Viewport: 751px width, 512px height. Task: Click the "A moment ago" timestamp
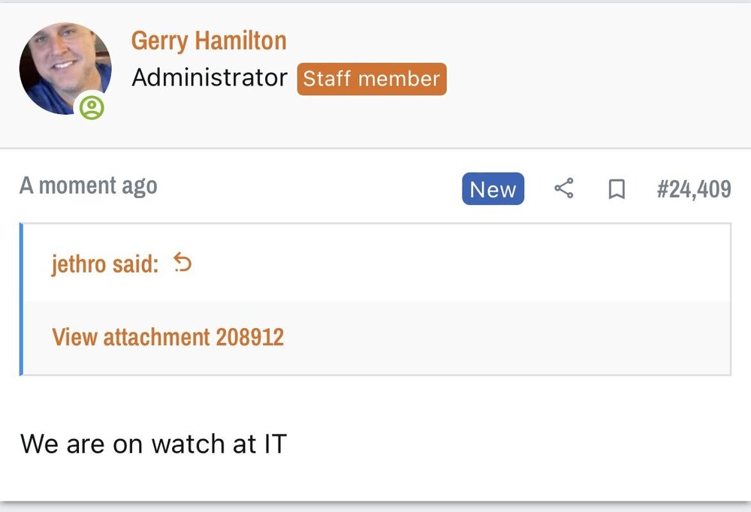pos(89,186)
